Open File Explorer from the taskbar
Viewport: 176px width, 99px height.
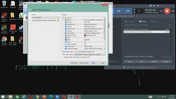10,97
